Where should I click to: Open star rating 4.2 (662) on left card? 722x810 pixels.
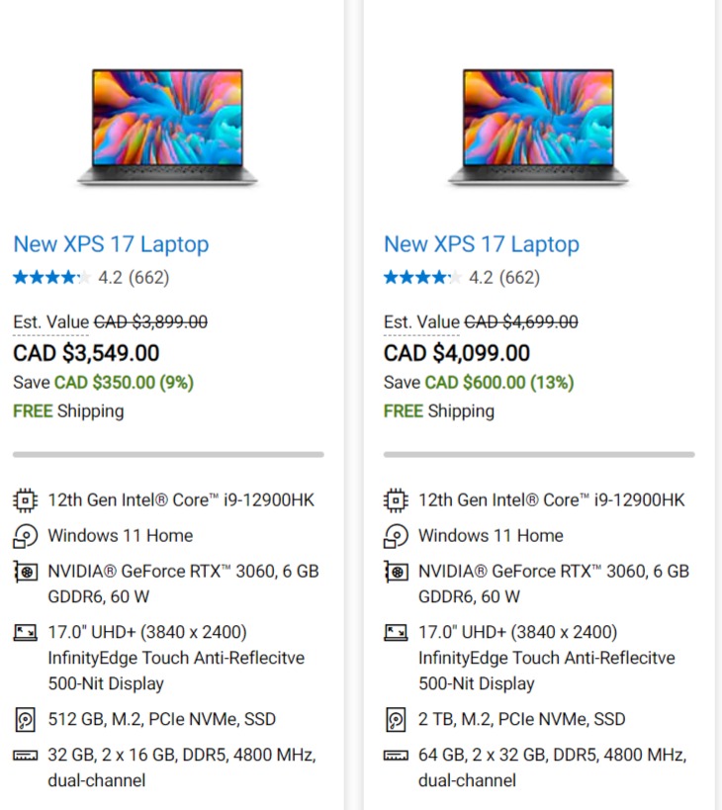(91, 277)
